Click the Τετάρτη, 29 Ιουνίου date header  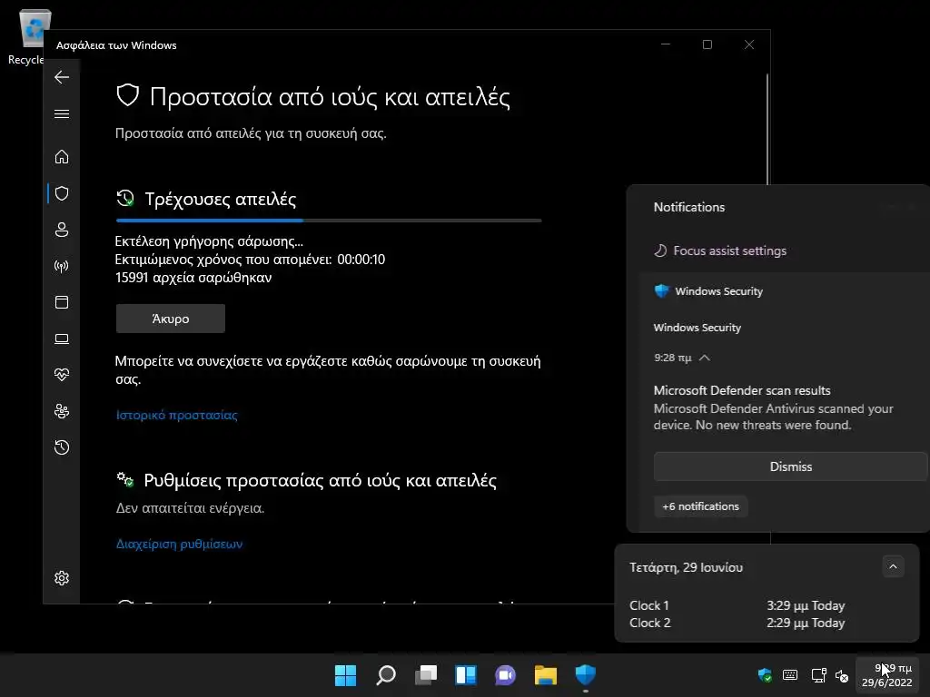687,567
